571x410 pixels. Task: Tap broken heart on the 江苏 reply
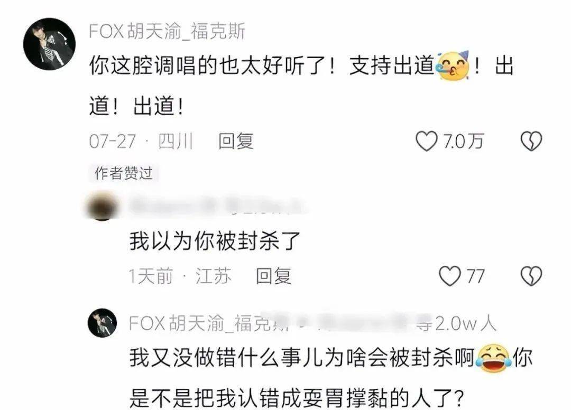point(531,276)
